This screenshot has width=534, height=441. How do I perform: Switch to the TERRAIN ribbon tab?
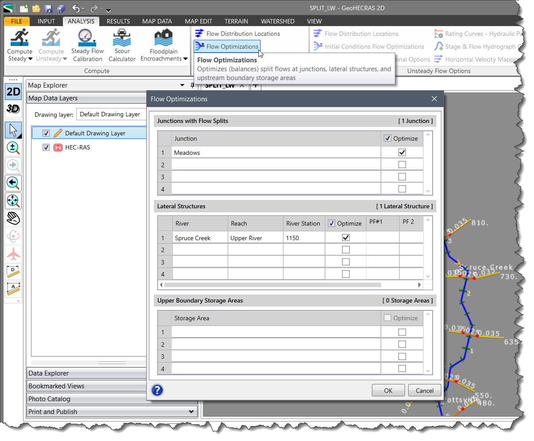tap(236, 21)
